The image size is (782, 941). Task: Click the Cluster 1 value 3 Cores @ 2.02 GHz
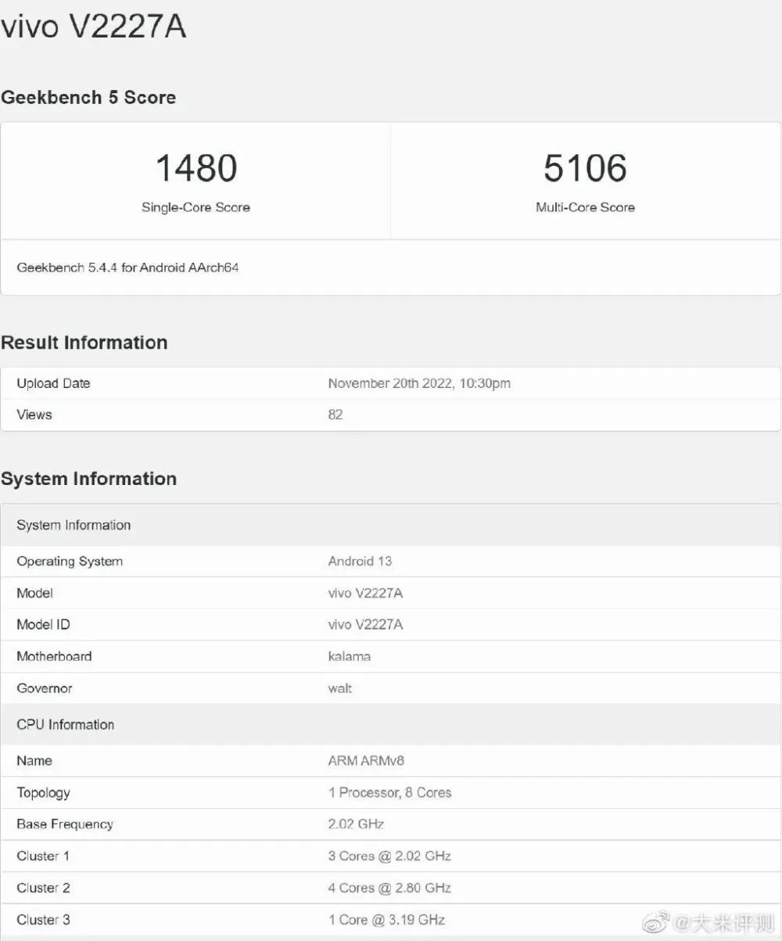[x=389, y=856]
